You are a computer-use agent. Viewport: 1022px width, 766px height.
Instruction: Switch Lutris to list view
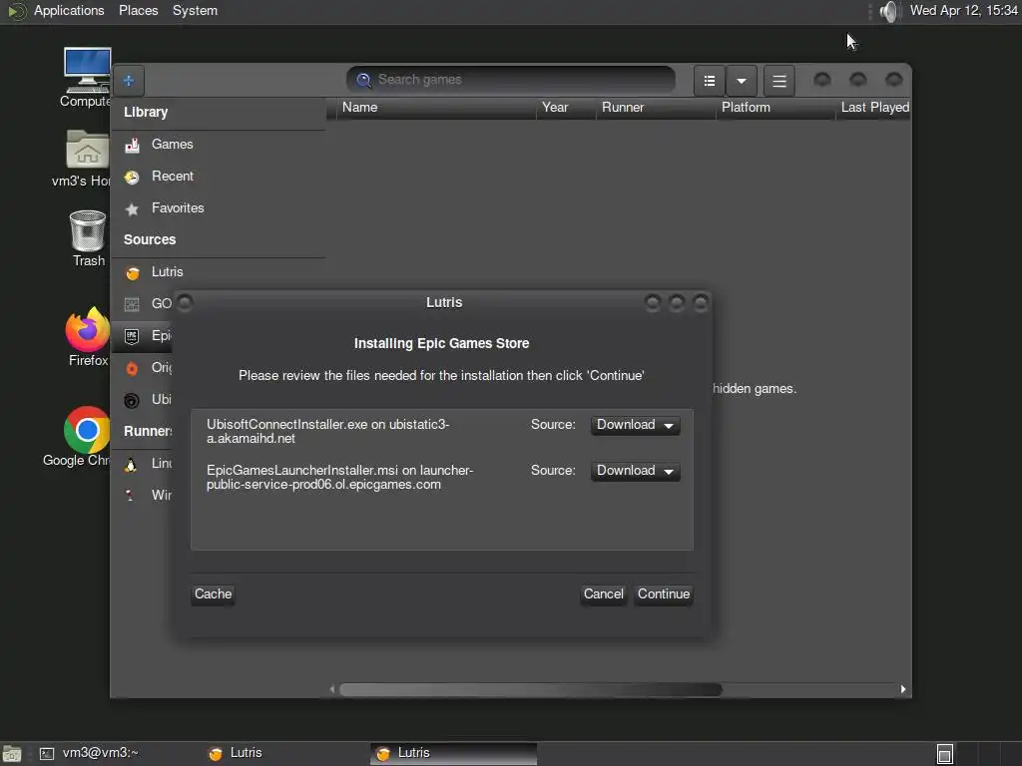710,81
